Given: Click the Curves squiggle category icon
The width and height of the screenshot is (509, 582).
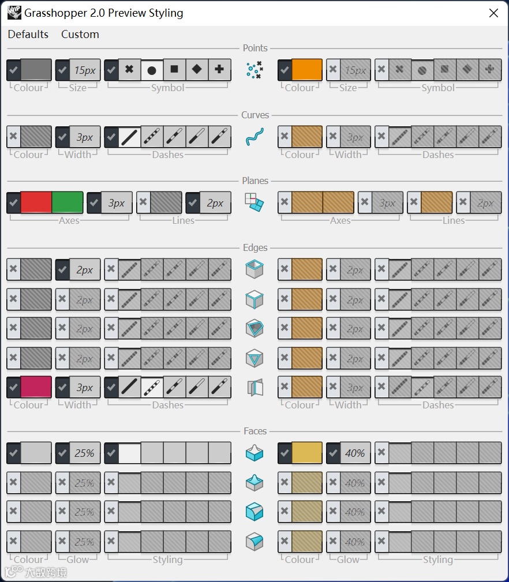Looking at the screenshot, I should coord(254,137).
